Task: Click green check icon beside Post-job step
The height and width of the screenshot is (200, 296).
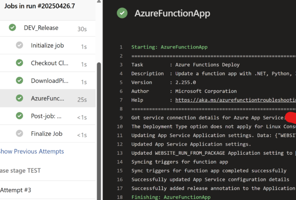Action: coord(20,116)
